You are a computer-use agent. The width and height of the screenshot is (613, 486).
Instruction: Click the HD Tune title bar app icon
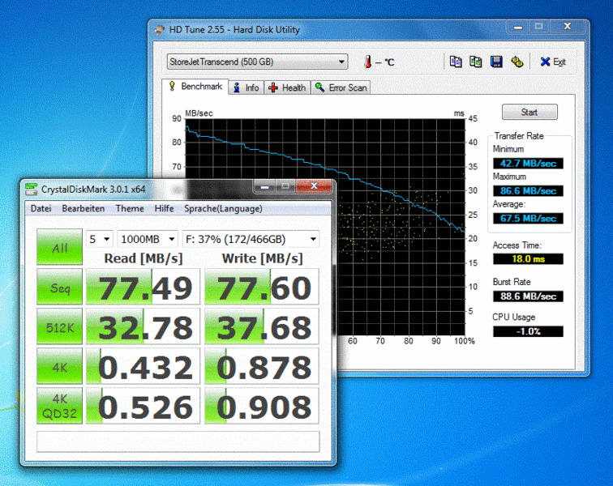[160, 30]
